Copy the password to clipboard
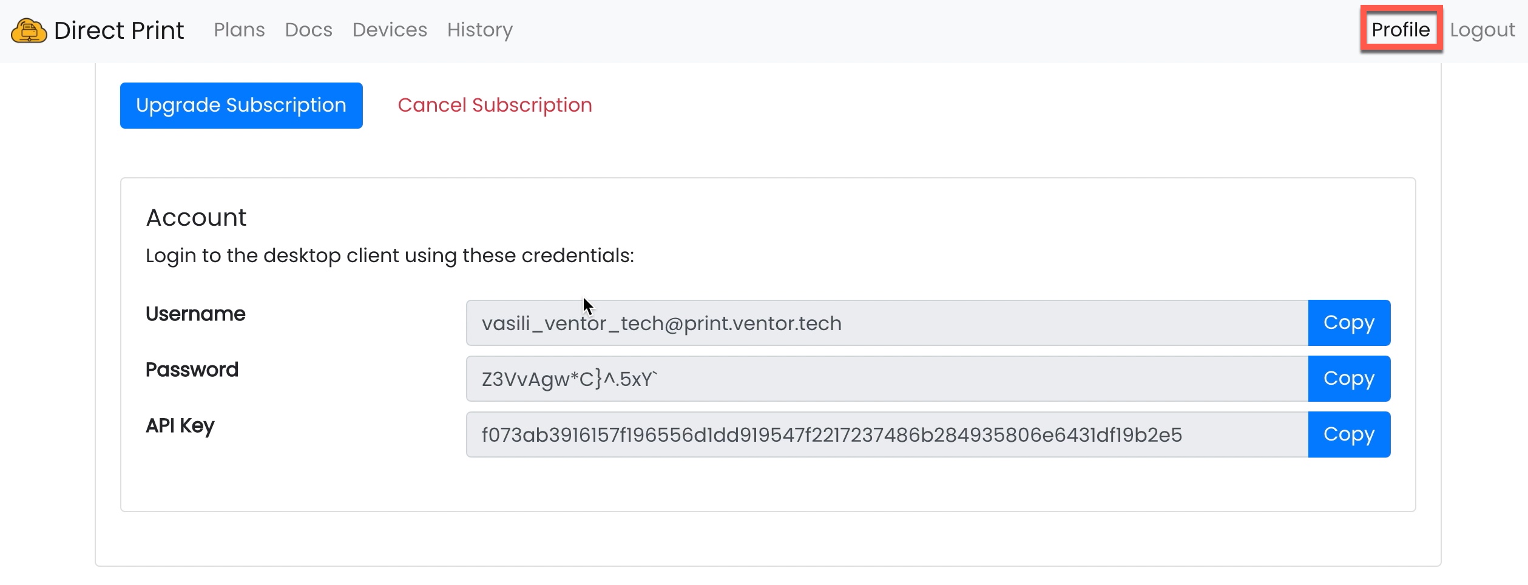 tap(1348, 379)
